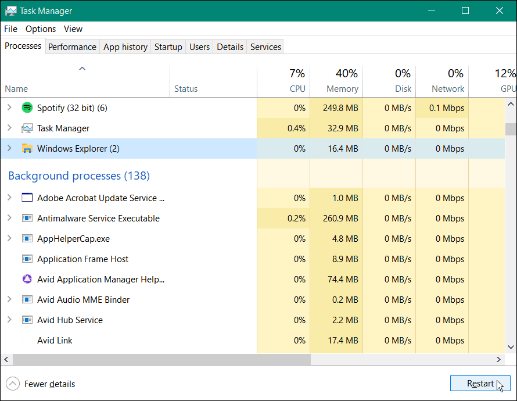Sort processes by the Memory column
The height and width of the screenshot is (401, 517).
342,88
